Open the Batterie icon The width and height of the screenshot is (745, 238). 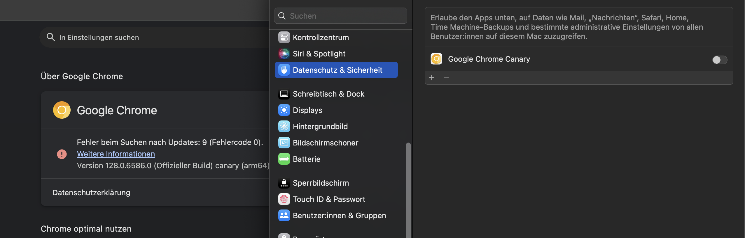coord(284,159)
